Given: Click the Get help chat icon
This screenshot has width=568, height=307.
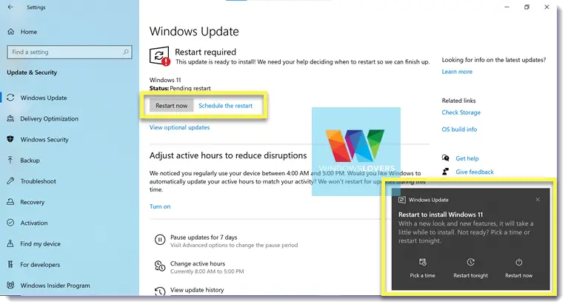Looking at the screenshot, I should click(445, 158).
